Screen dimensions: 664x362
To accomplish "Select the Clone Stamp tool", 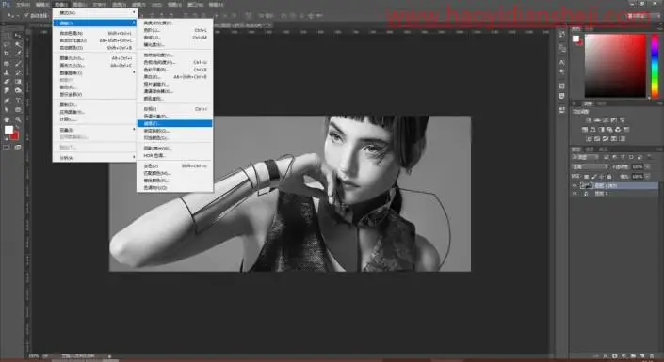I will 7,72.
